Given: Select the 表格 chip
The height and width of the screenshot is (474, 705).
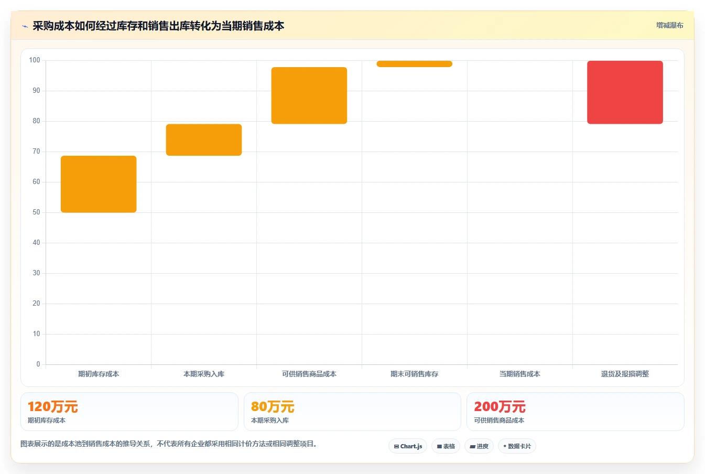Looking at the screenshot, I should tap(446, 446).
